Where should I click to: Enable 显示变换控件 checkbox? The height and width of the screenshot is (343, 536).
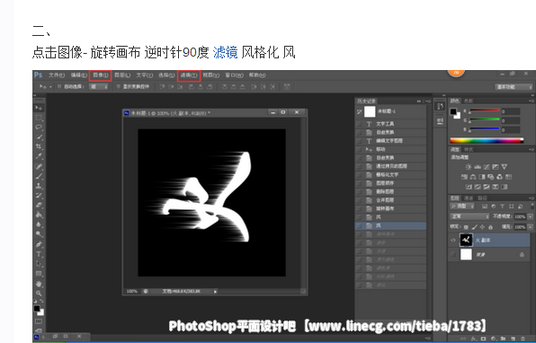pos(119,87)
